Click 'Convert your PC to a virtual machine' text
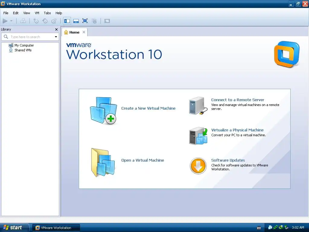The image size is (309, 232). 238,135
